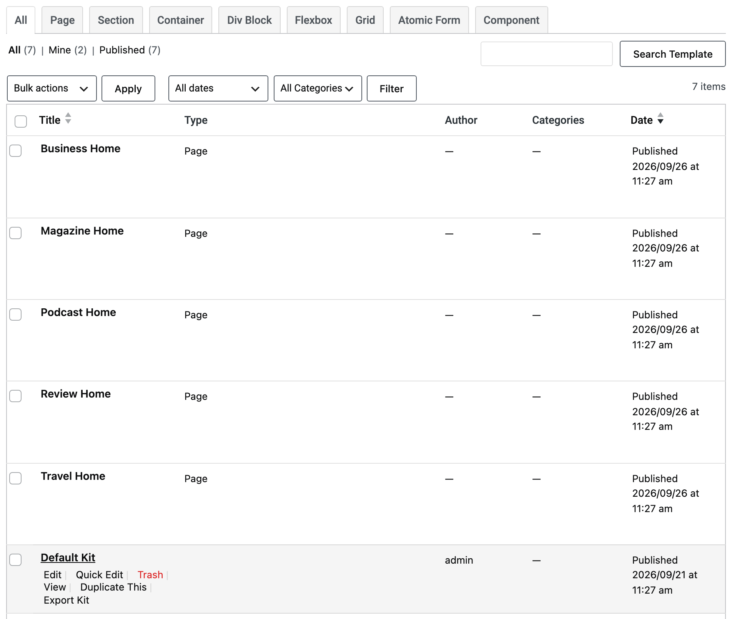Click Export Kit under Default Kit
Image resolution: width=732 pixels, height=619 pixels.
[67, 600]
